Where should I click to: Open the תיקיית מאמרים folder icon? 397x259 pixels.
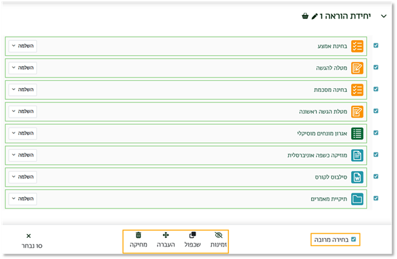357,199
